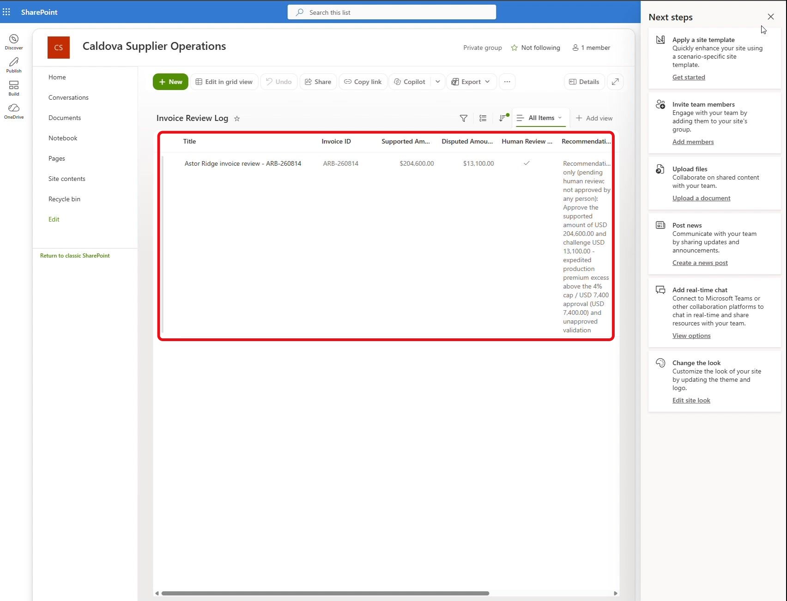Open Discover in the left rail
This screenshot has width=787, height=601.
pyautogui.click(x=14, y=42)
